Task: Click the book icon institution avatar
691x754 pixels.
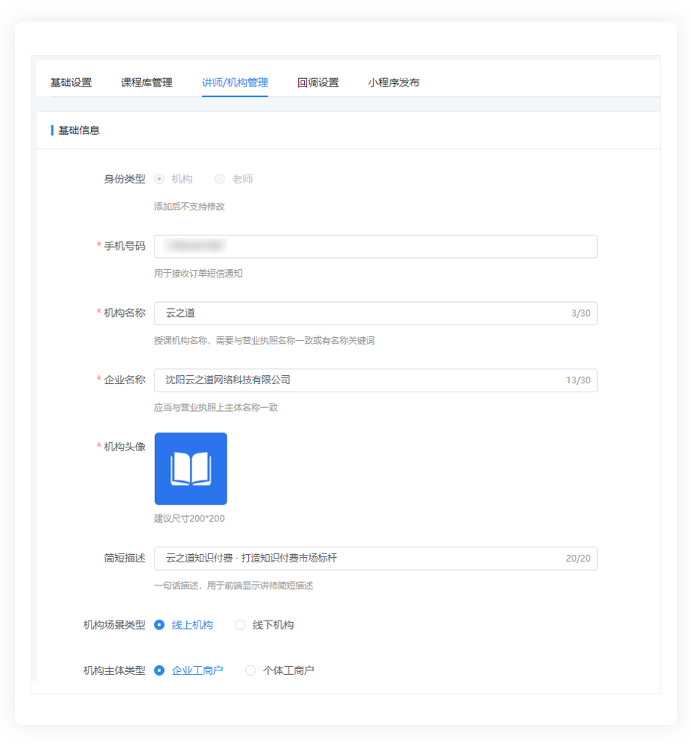Action: (x=190, y=468)
